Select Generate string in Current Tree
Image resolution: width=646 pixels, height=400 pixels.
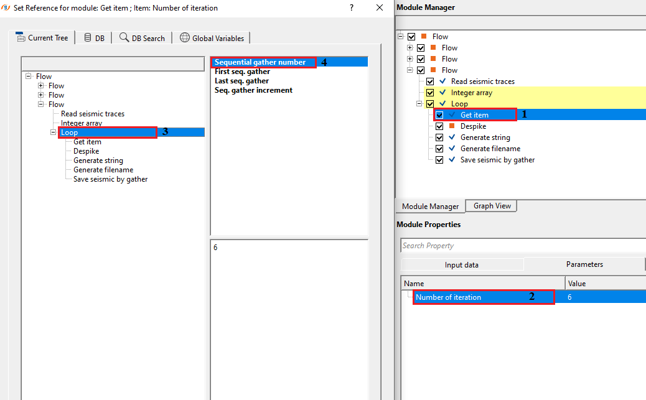click(x=98, y=160)
